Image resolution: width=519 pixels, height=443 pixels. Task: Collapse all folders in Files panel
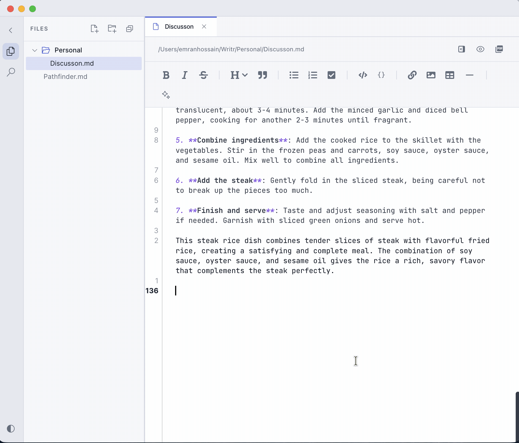130,29
